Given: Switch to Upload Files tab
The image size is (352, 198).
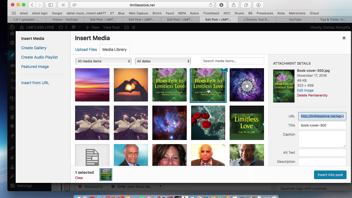Looking at the screenshot, I should coord(86,50).
